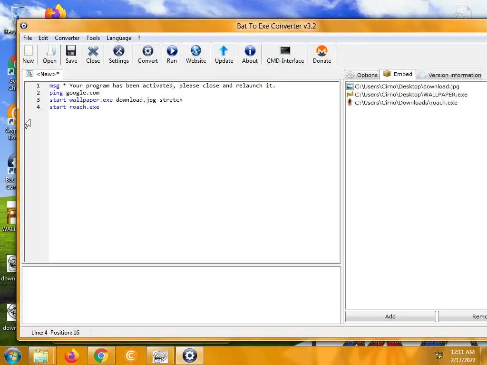Open the Windows Start button
Viewport: 487px width, 365px height.
(12, 355)
